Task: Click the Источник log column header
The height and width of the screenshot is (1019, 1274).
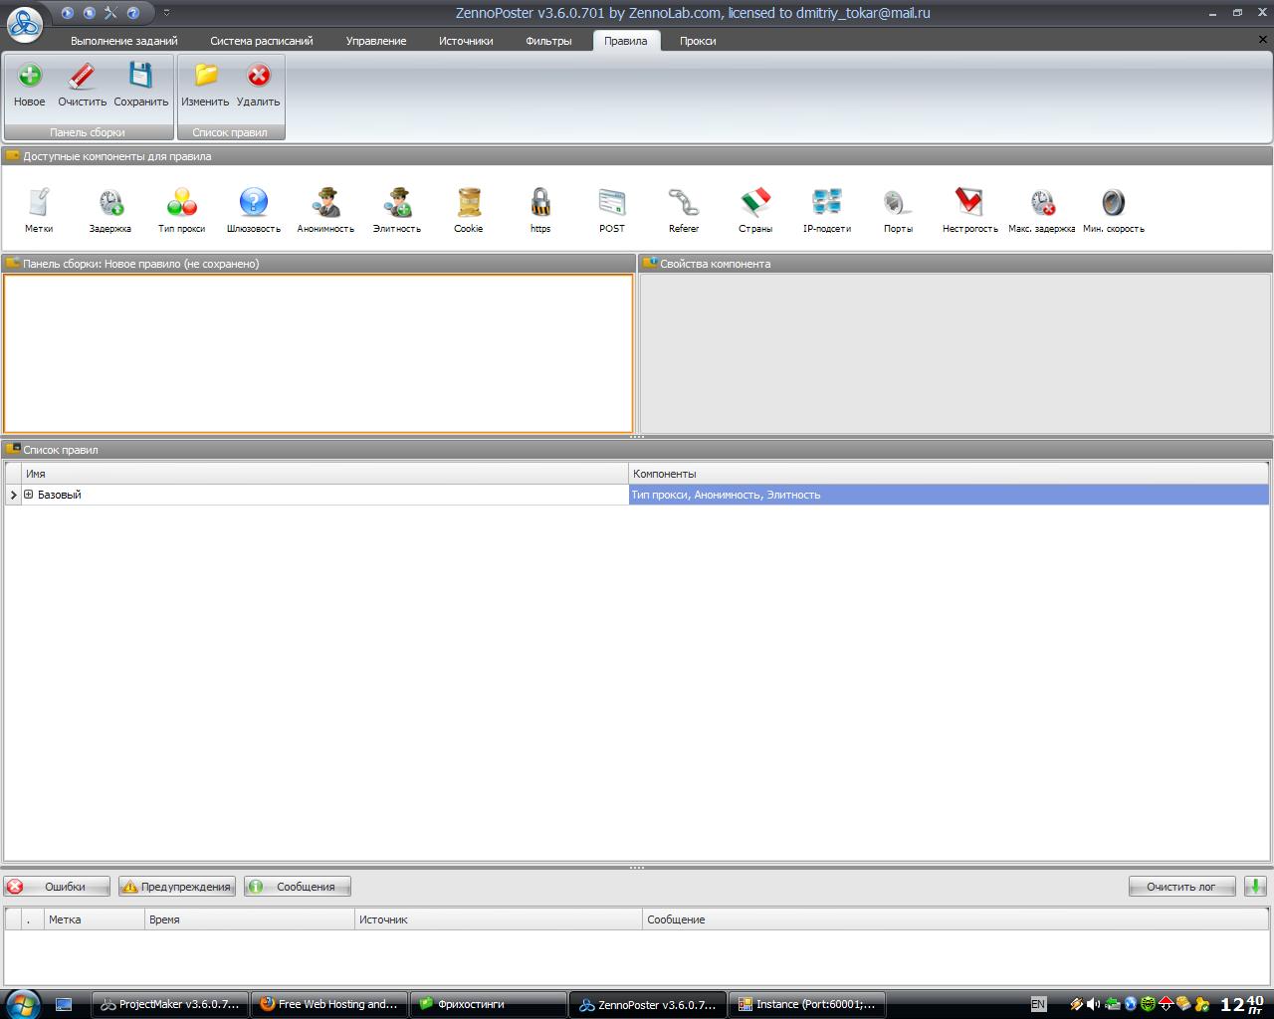Action: point(498,919)
